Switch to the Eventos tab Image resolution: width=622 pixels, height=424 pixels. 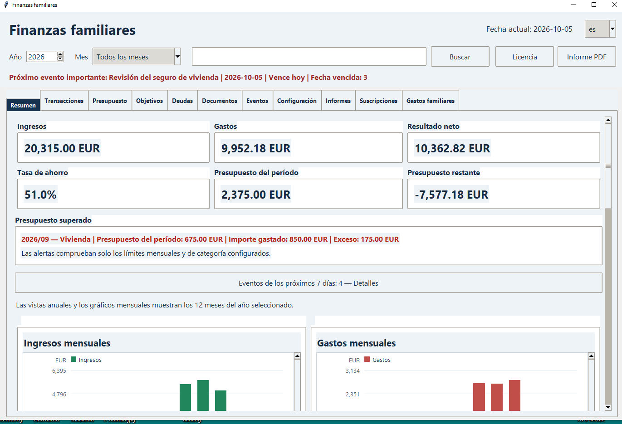click(257, 101)
